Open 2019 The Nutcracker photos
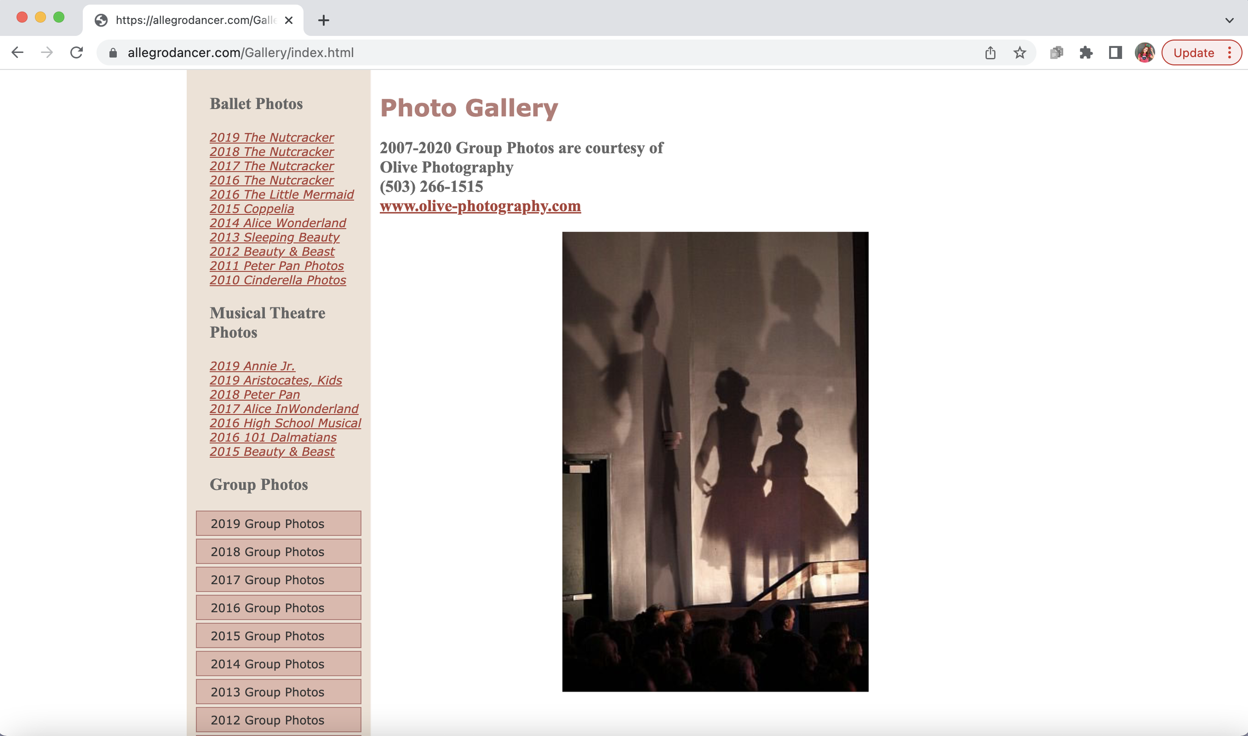 point(272,137)
